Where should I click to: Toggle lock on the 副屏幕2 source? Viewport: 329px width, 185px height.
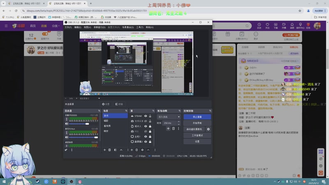[x=150, y=141]
